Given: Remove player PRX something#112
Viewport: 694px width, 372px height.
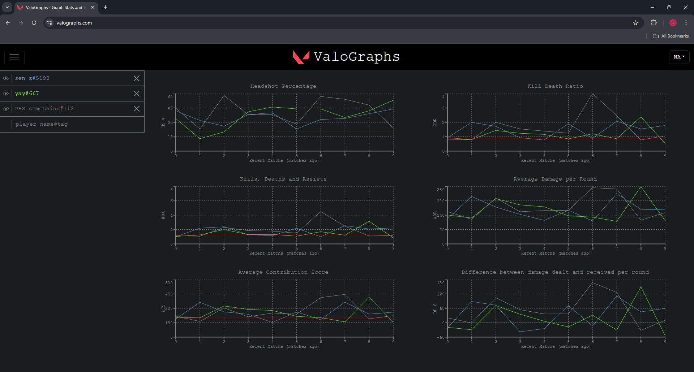Looking at the screenshot, I should click(x=137, y=109).
